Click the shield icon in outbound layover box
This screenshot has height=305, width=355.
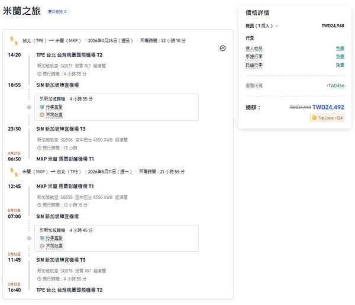point(42,107)
